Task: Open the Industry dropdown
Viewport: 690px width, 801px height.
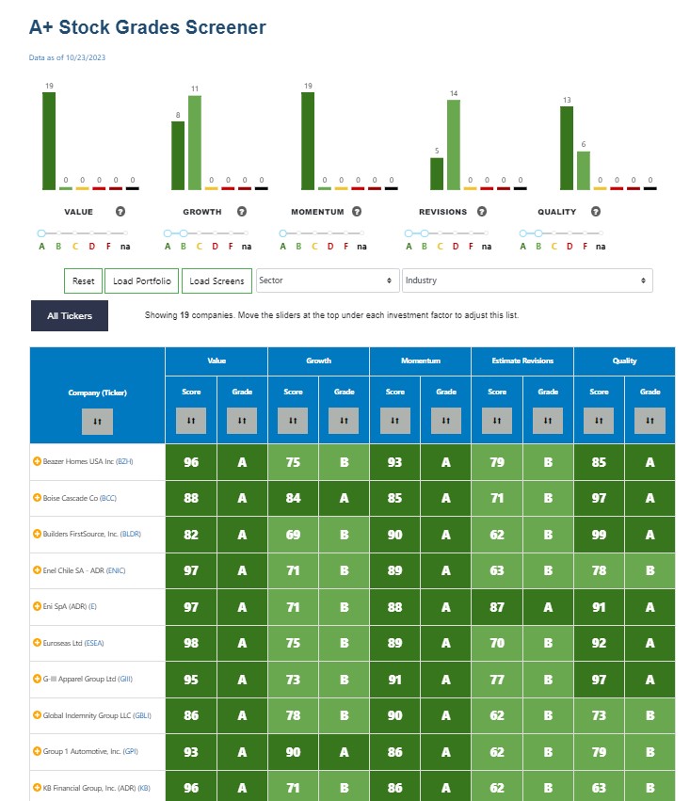Action: point(527,280)
